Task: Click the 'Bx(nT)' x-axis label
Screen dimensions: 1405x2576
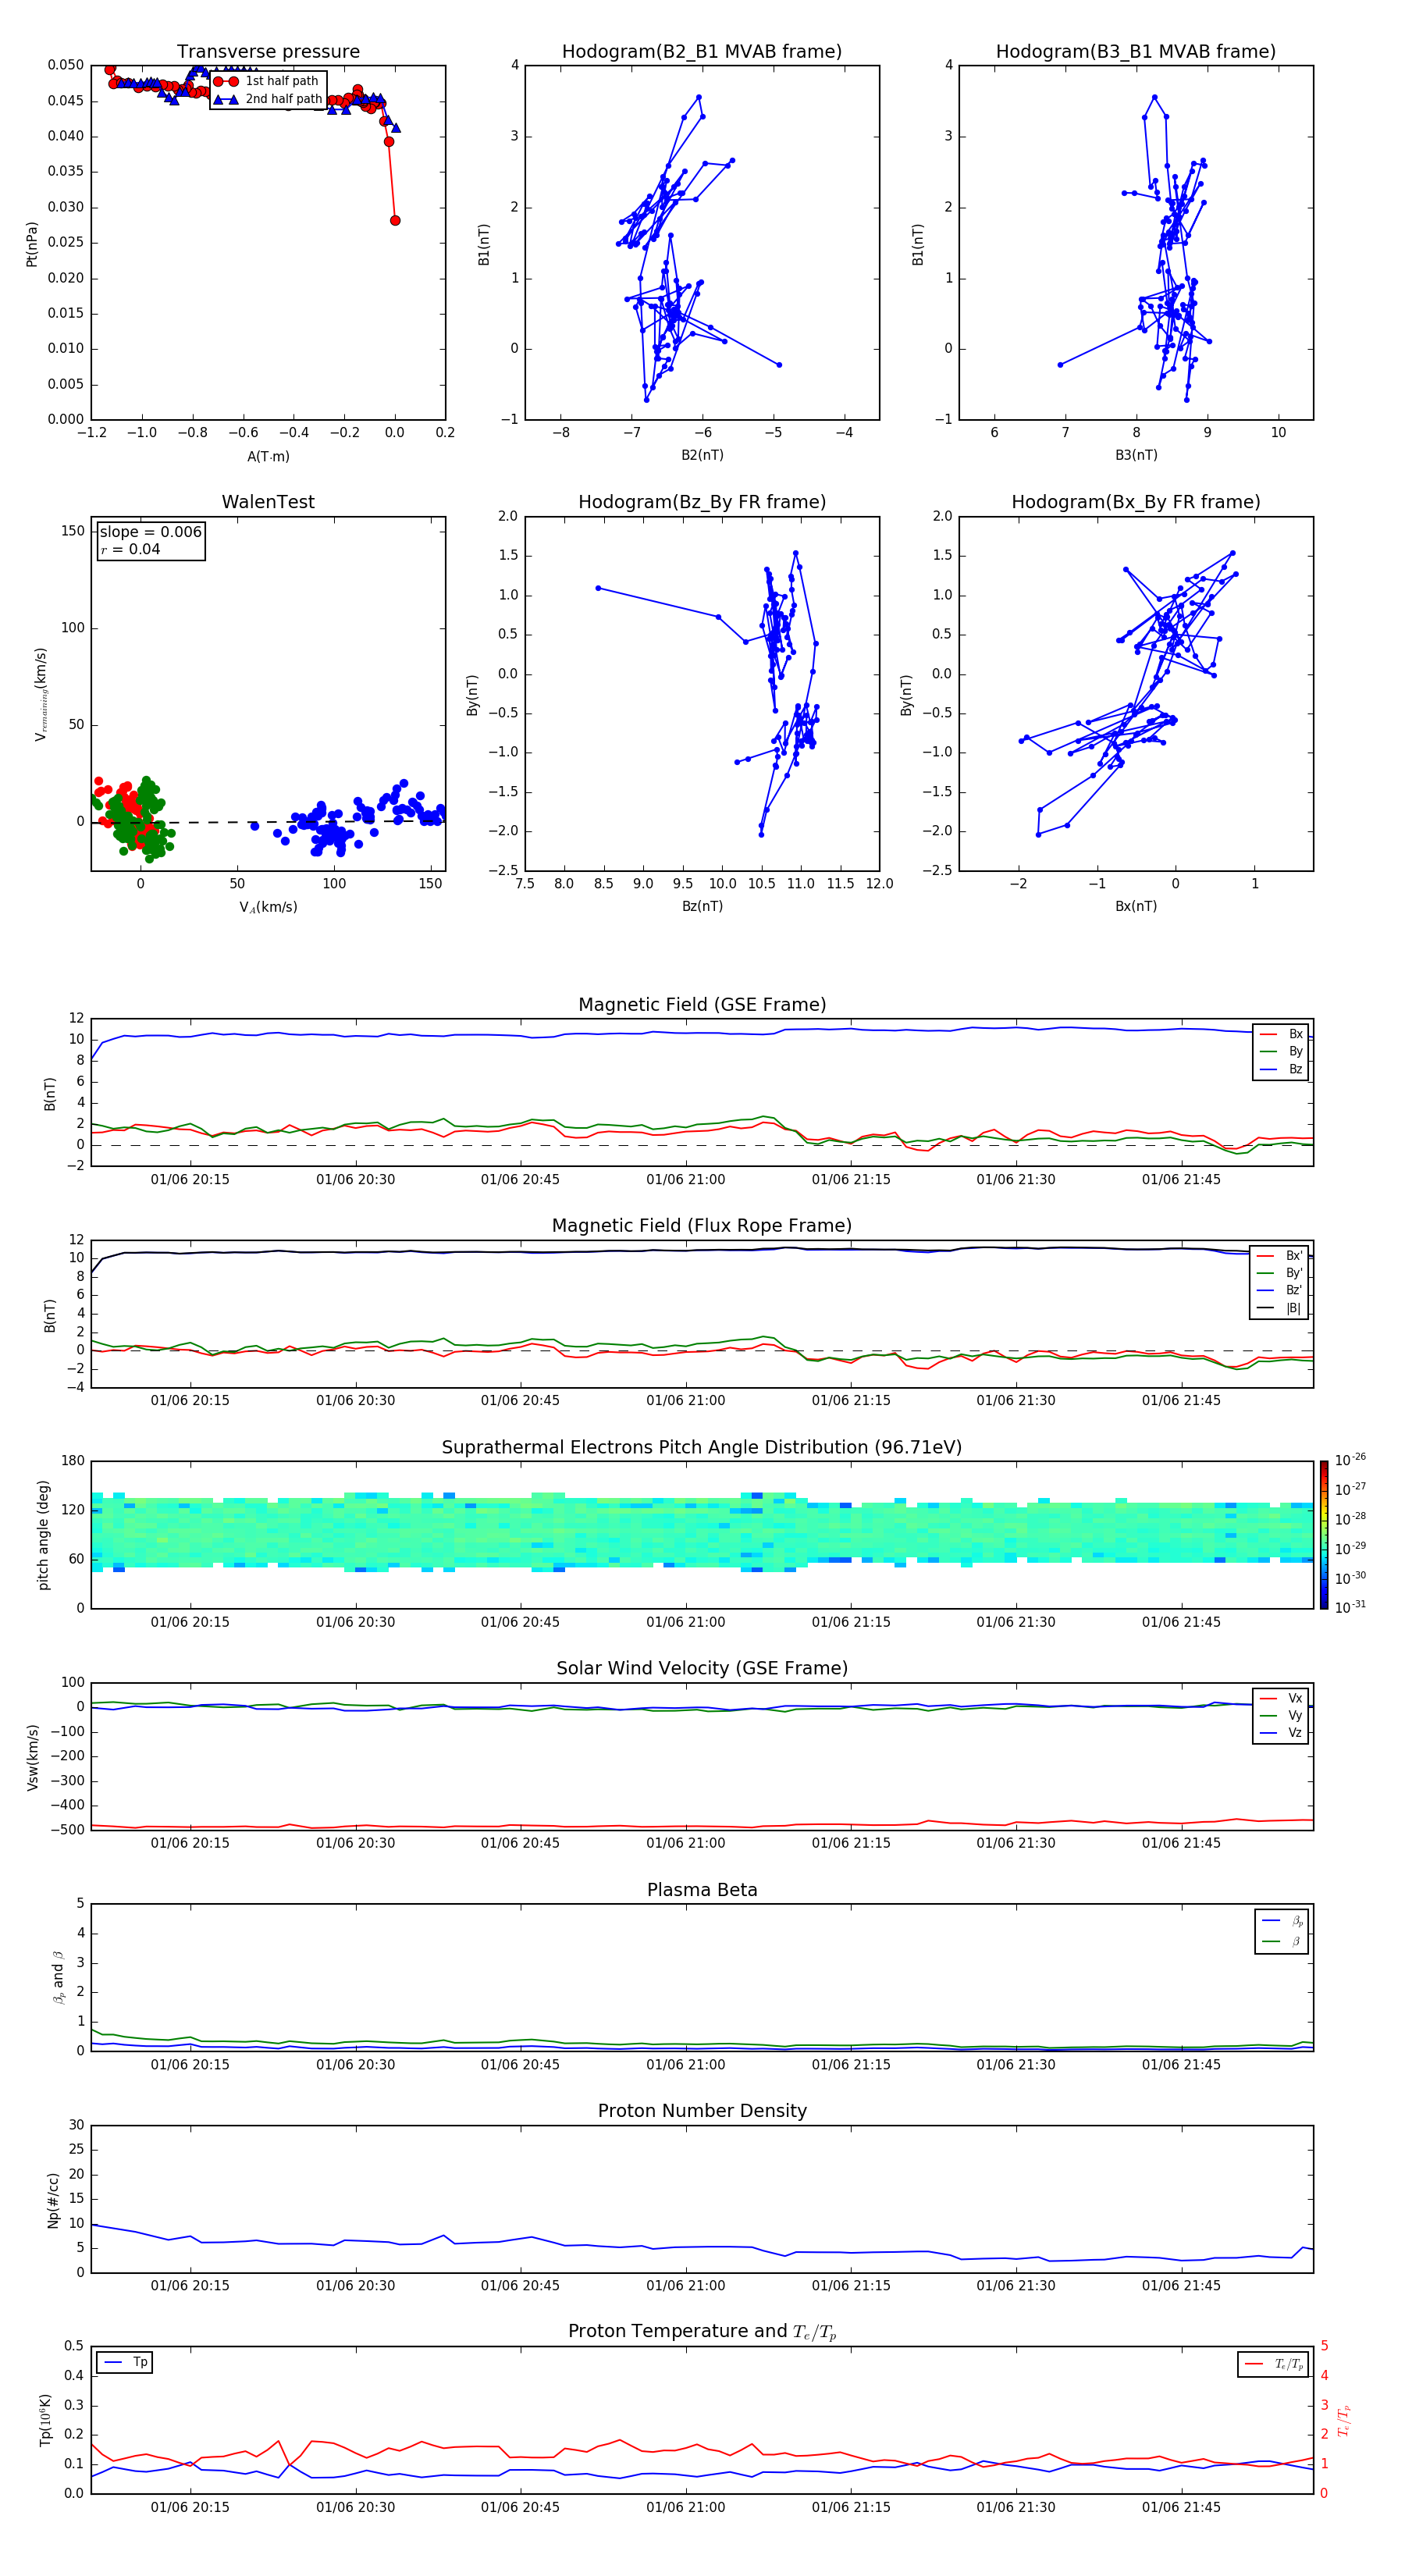Action: tap(1136, 906)
